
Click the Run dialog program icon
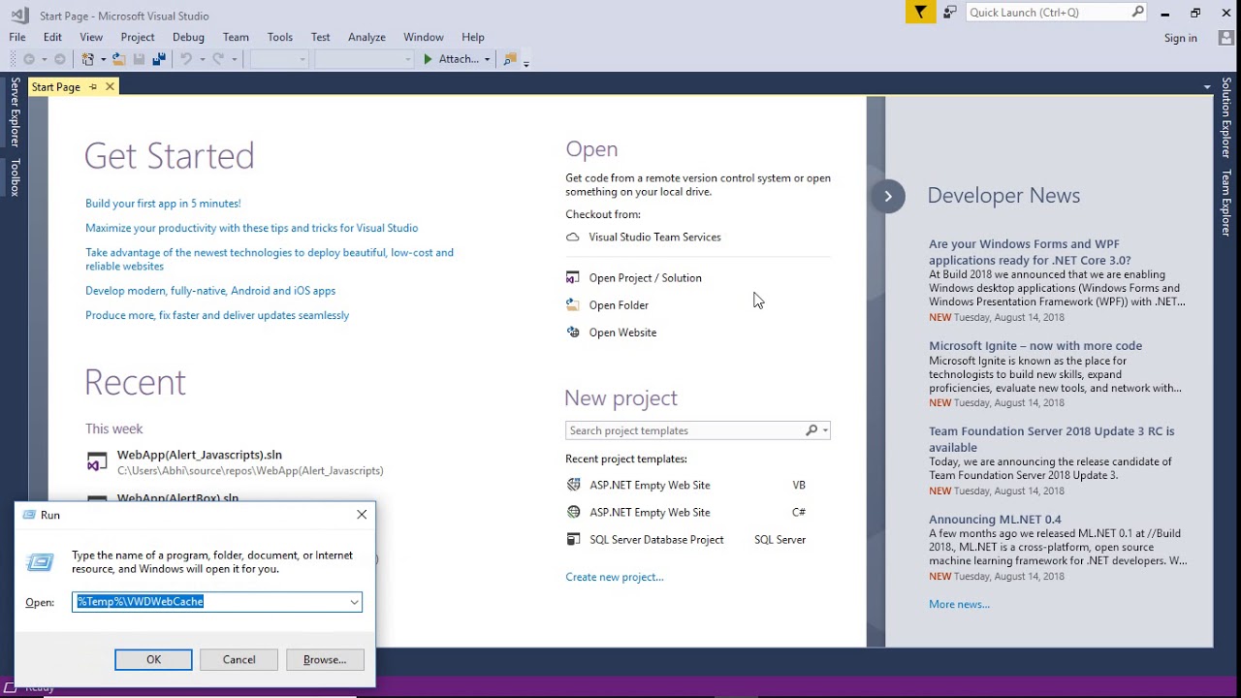click(x=41, y=562)
